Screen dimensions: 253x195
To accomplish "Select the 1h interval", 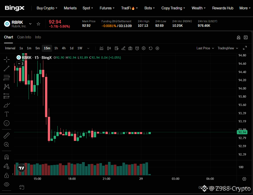I will pyautogui.click(x=56, y=48).
